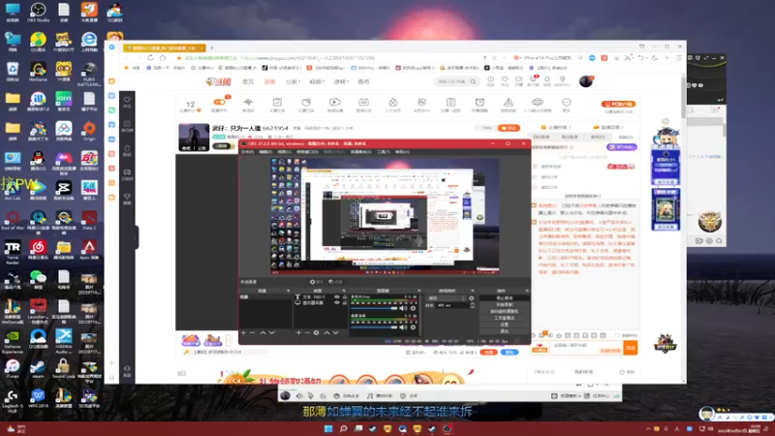Open Douyu watch history clock icon
The height and width of the screenshot is (436, 775).
point(490,79)
